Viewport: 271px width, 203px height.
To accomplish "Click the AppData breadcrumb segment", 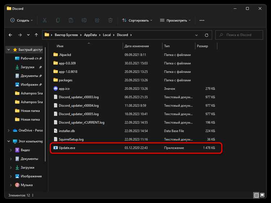I will (90, 35).
